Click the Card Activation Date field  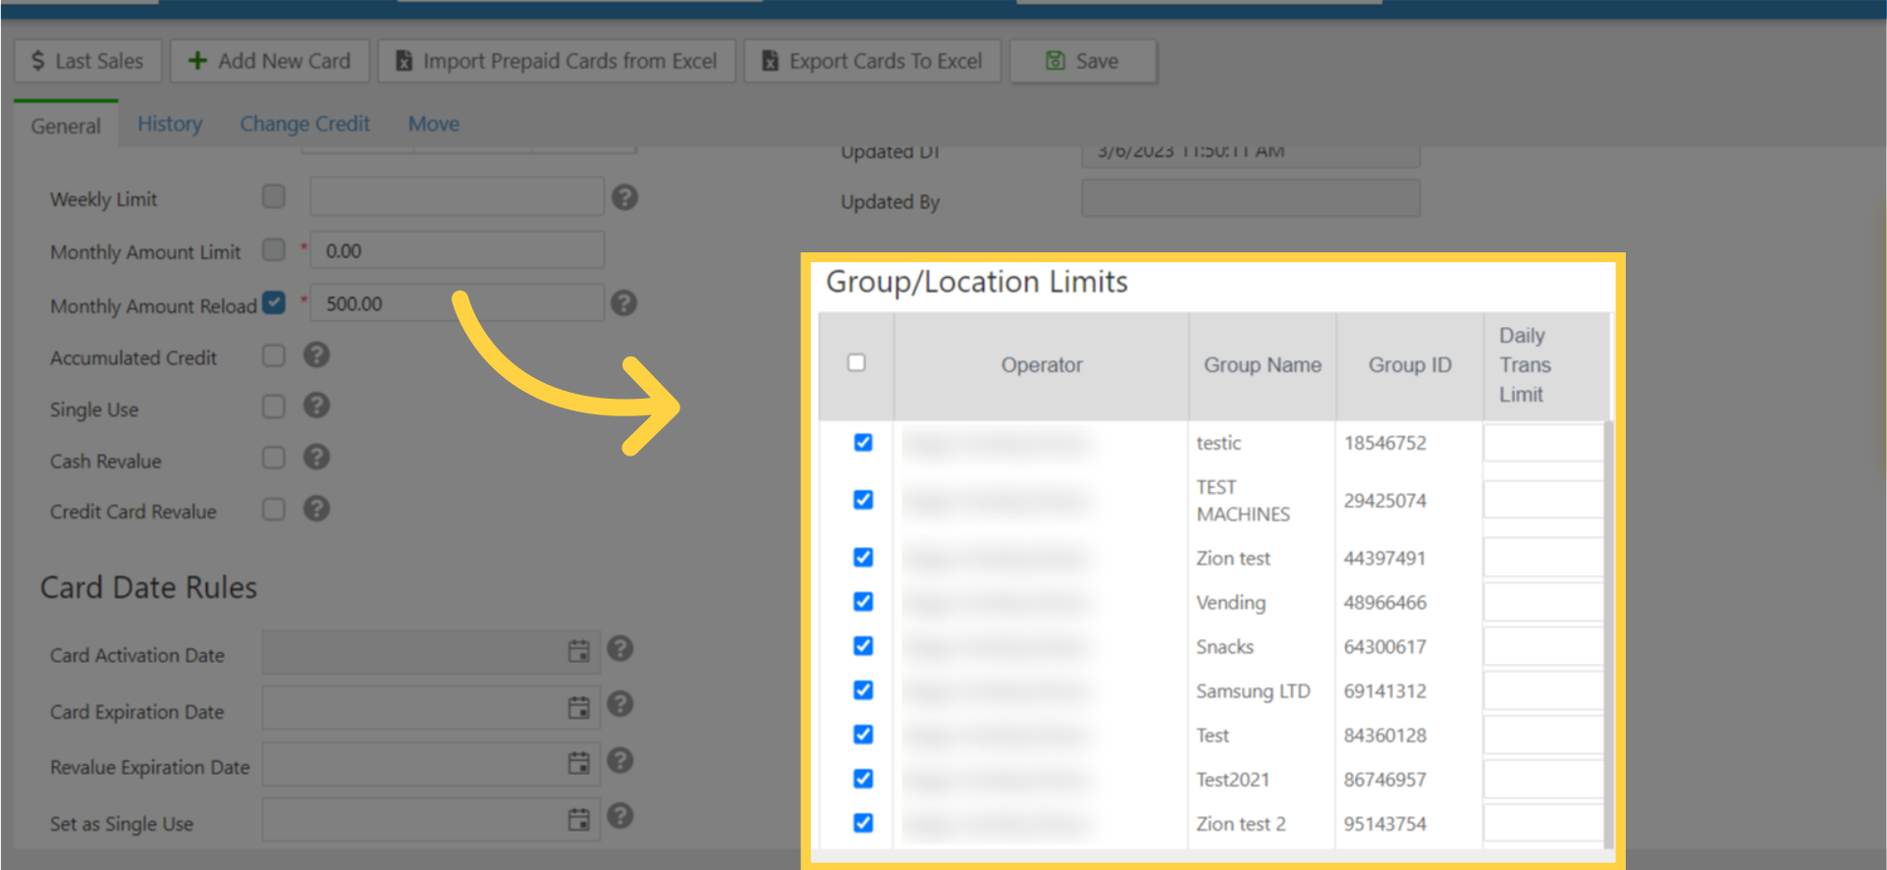click(431, 652)
